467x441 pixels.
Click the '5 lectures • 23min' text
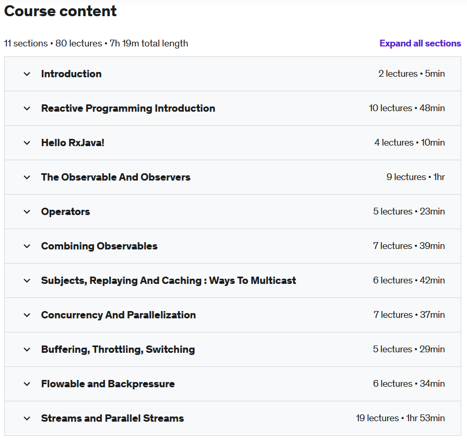[x=409, y=211]
